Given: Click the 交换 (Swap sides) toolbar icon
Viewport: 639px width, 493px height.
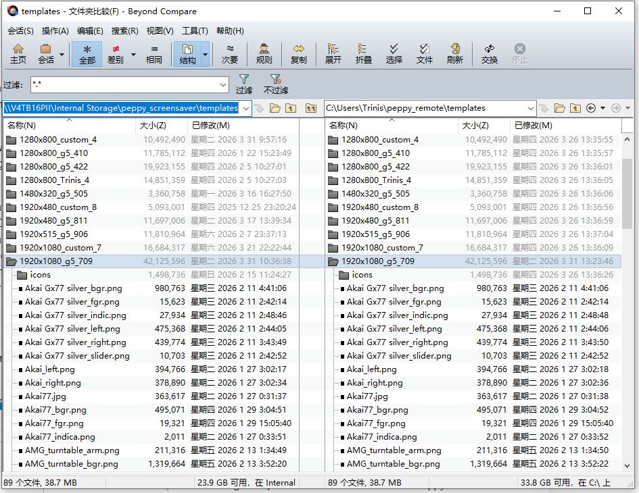Looking at the screenshot, I should [x=490, y=53].
